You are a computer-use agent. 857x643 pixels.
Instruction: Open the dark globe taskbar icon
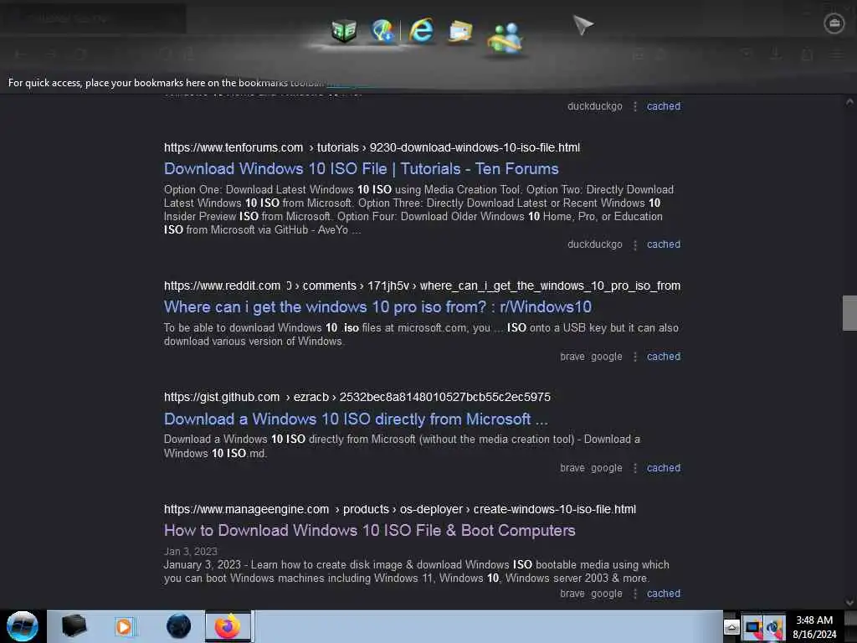179,626
